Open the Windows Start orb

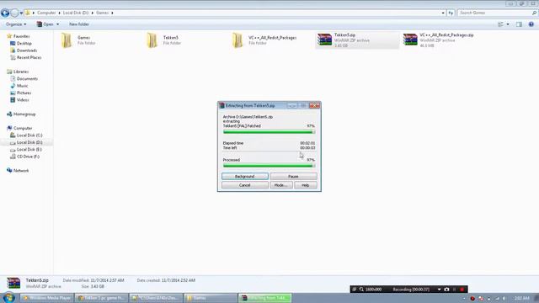(8, 297)
